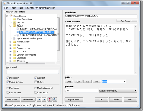Enable the Match case checkbox

pos(8,88)
